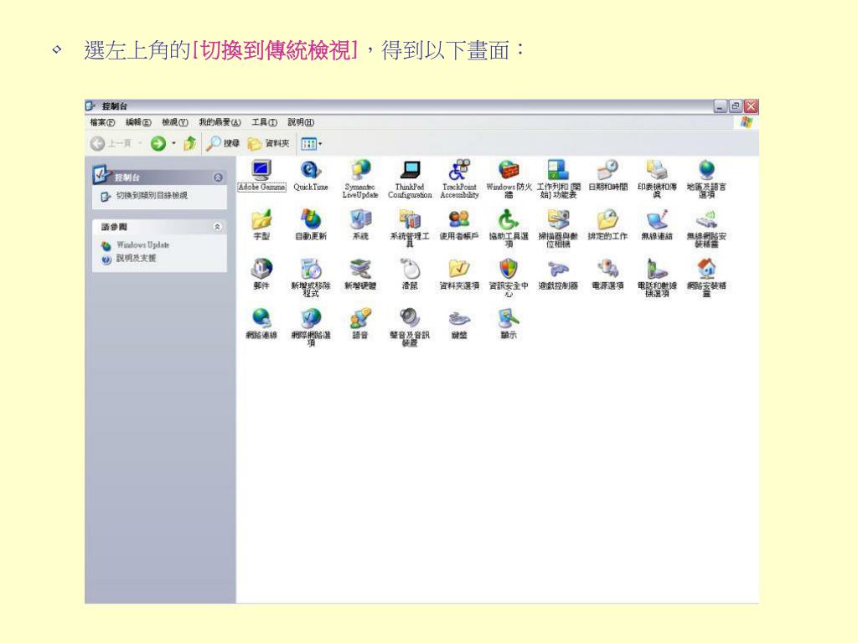Open the 語音 speech icon
Viewport: 858px width, 643px height.
360,323
